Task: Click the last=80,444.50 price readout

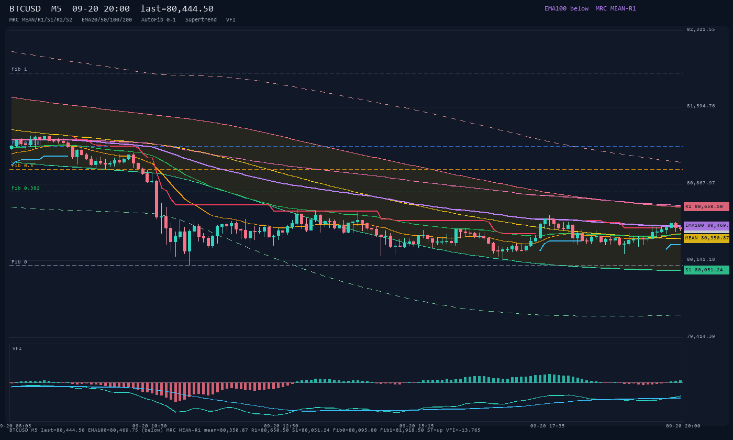Action: pyautogui.click(x=177, y=8)
